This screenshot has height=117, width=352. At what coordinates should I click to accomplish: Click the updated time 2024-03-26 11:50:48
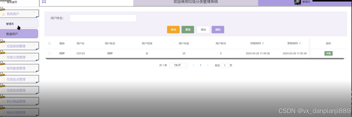point(295,54)
